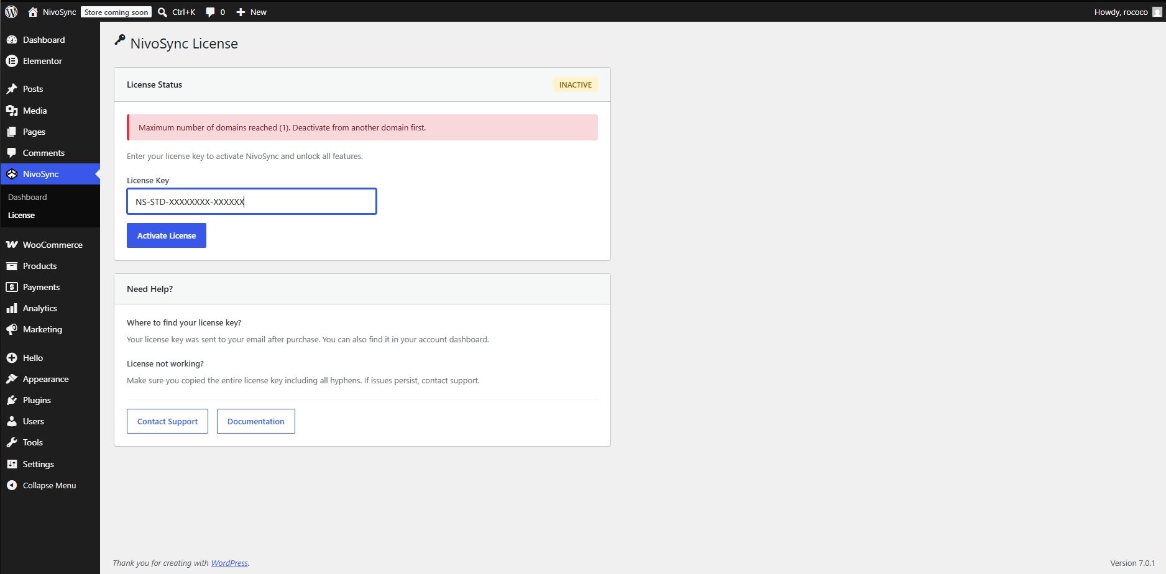Open the Documentation button
This screenshot has width=1166, height=574.
pyautogui.click(x=256, y=421)
